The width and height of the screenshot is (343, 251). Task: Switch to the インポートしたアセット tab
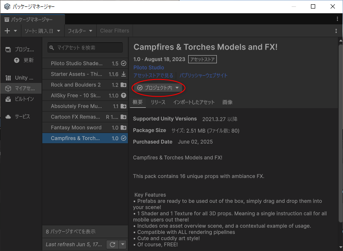[x=194, y=102]
